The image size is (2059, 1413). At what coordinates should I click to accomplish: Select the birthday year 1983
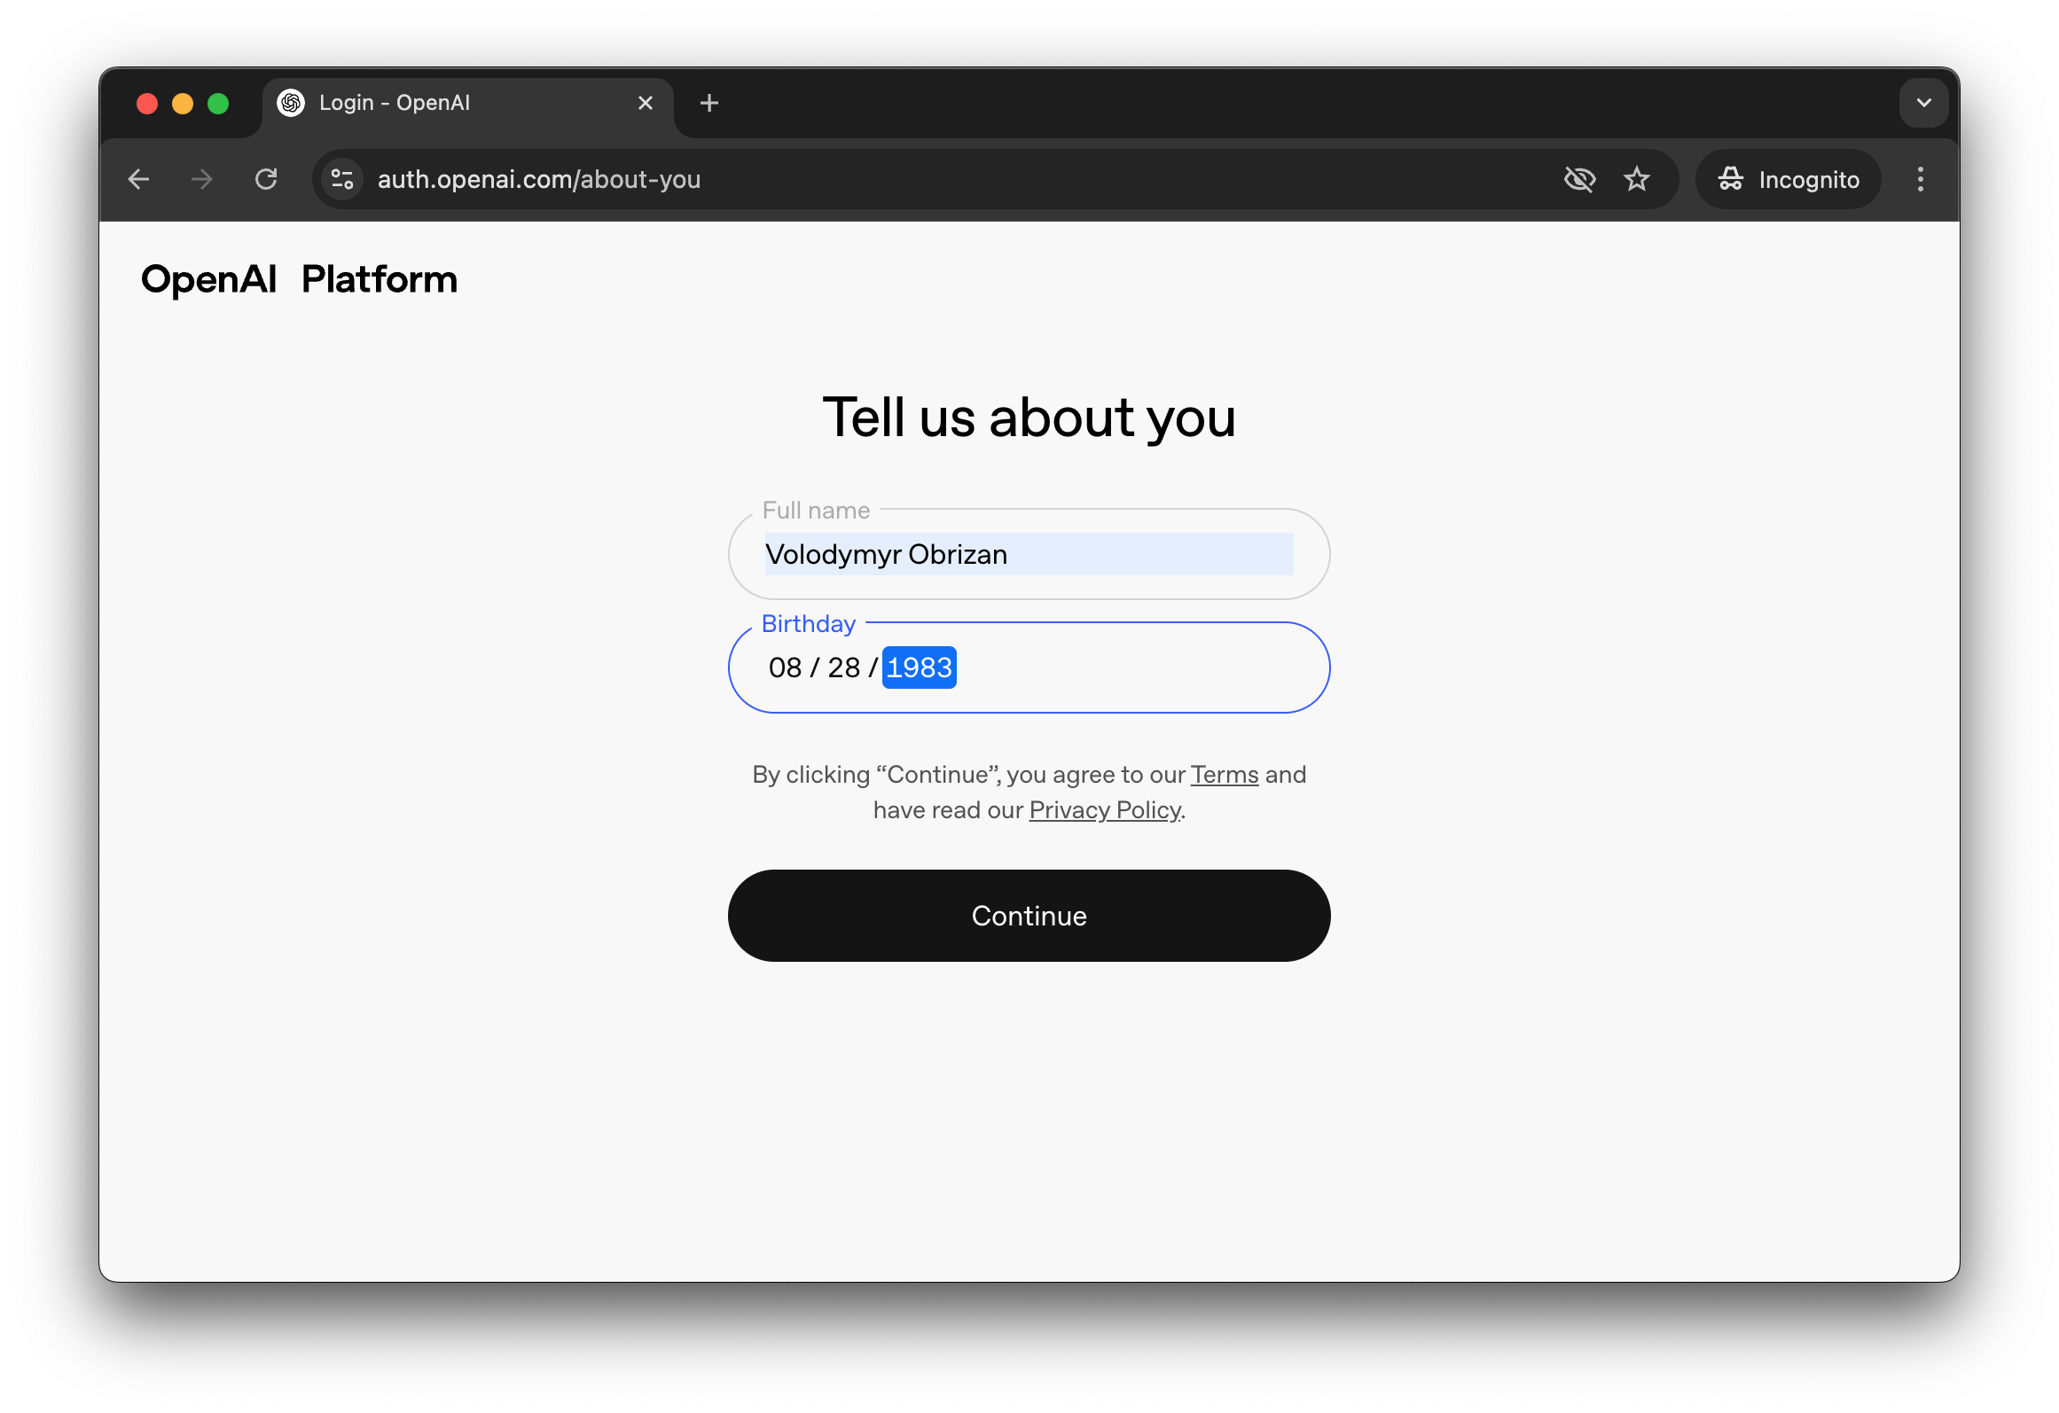920,667
